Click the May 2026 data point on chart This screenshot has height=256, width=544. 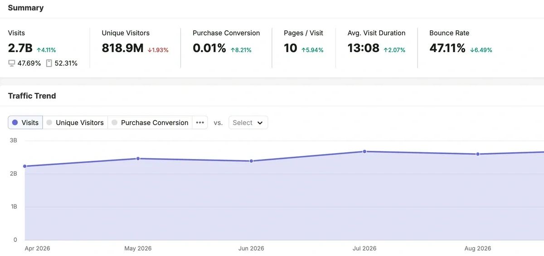tap(138, 159)
